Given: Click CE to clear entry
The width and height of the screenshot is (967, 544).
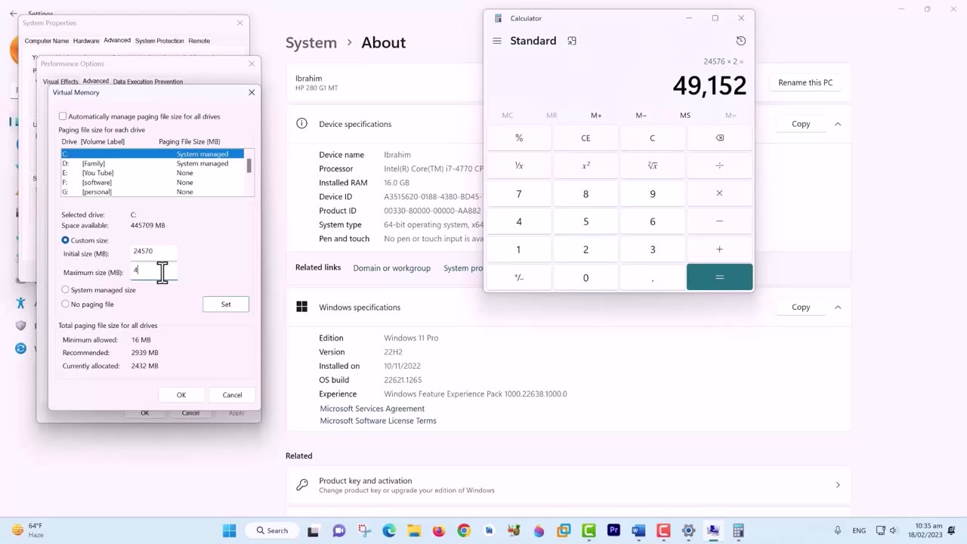Looking at the screenshot, I should 585,138.
